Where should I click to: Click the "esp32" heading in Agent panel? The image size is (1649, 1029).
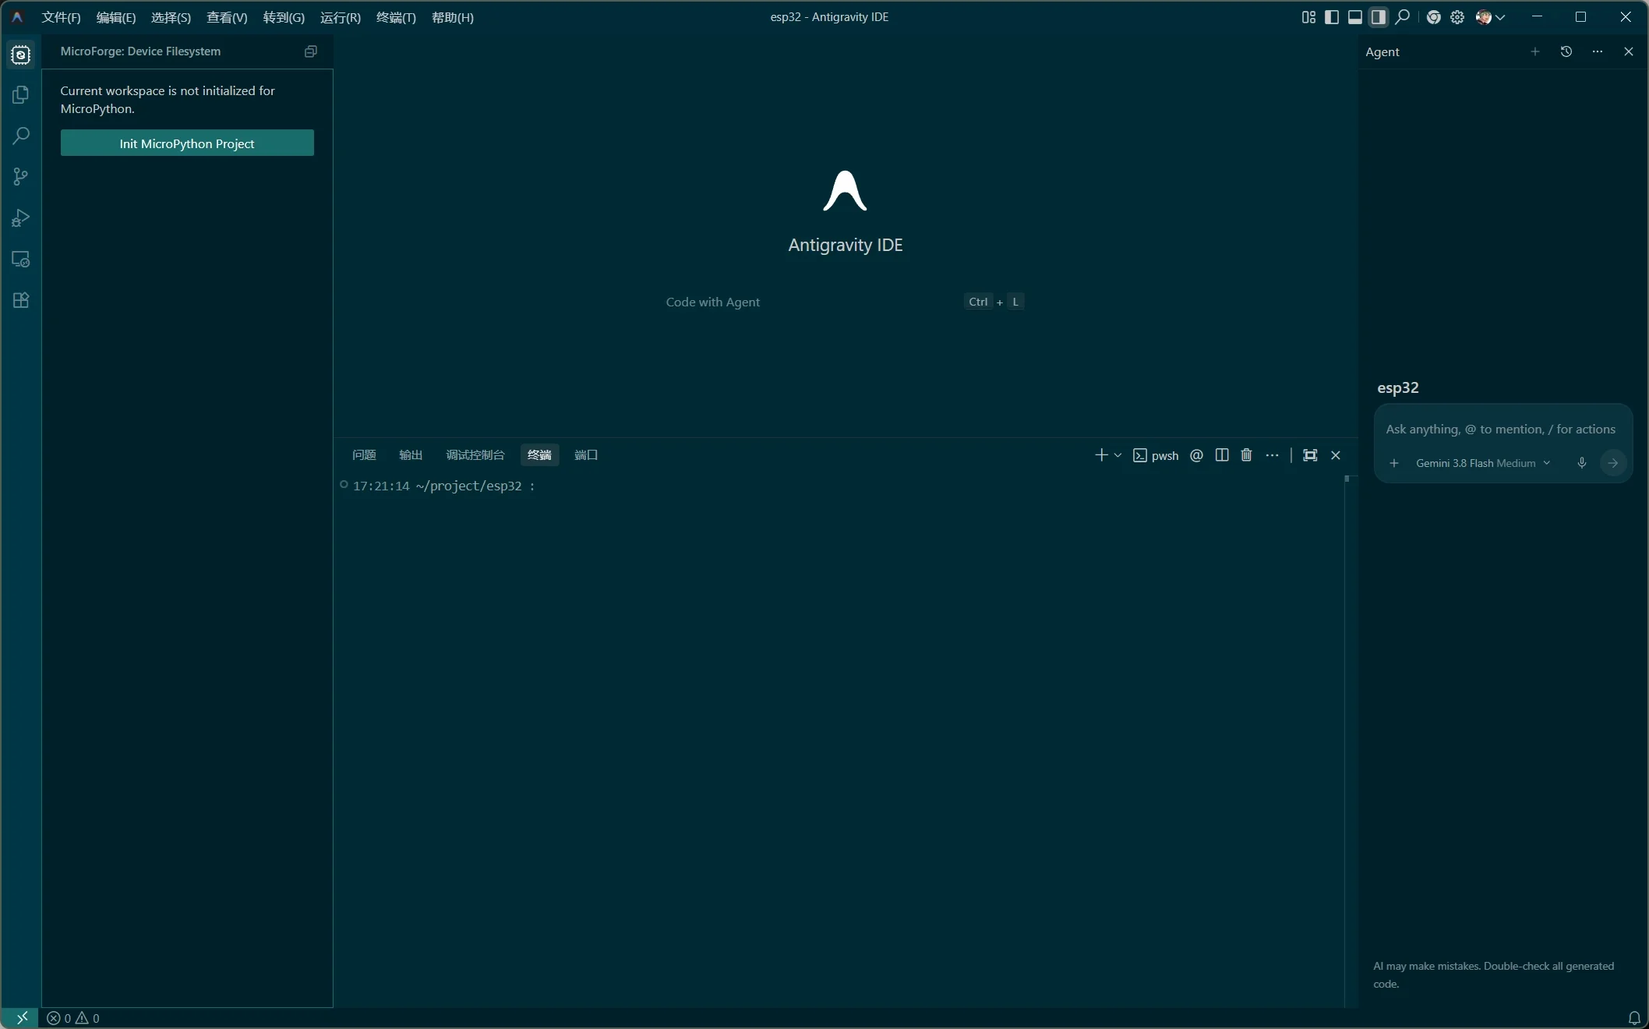1398,388
